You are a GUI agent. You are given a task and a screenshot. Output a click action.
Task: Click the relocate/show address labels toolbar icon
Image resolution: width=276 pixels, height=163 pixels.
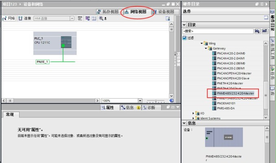pos(80,18)
